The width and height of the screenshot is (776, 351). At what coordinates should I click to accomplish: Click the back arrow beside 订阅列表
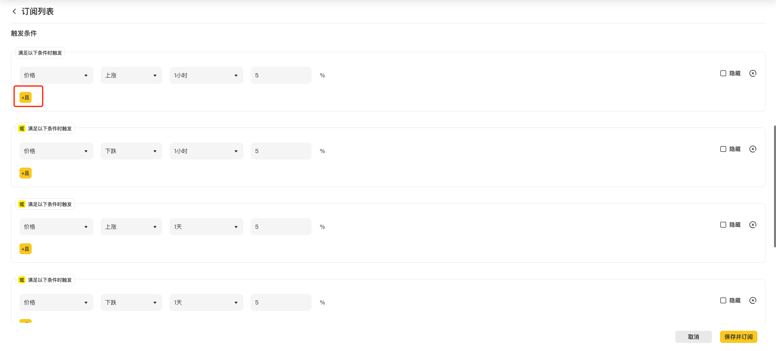pos(14,11)
